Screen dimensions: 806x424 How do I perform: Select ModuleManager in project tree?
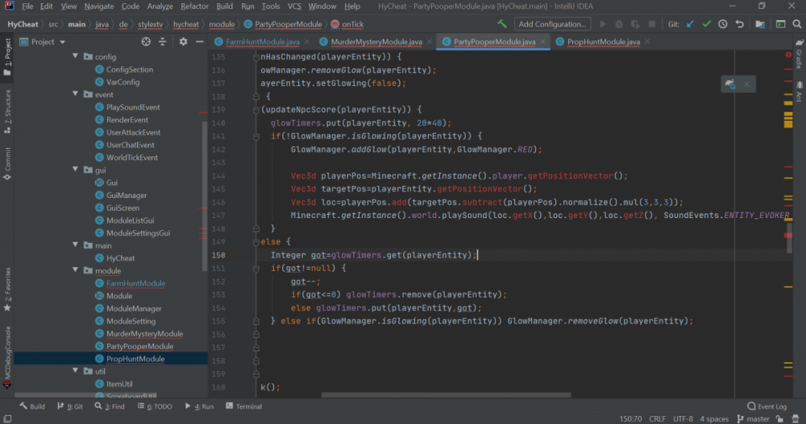coord(134,308)
